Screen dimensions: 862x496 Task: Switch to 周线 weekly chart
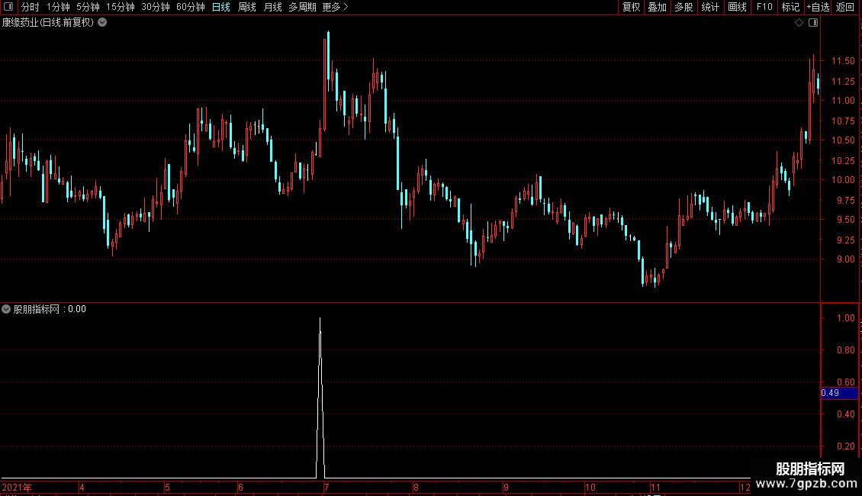point(247,7)
